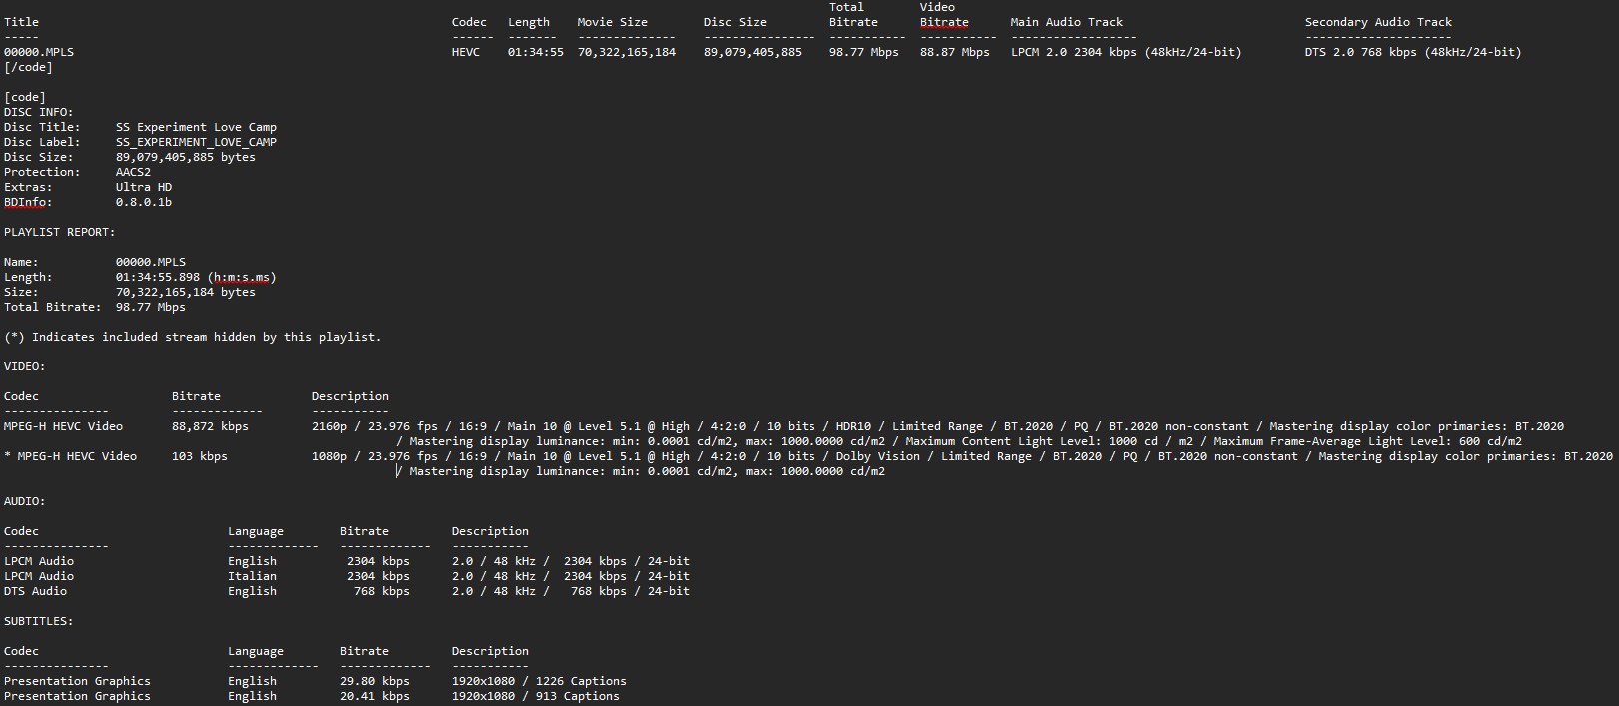Click the 103 kbps Dolby Vision bitrate
1619x706 pixels.
point(199,456)
